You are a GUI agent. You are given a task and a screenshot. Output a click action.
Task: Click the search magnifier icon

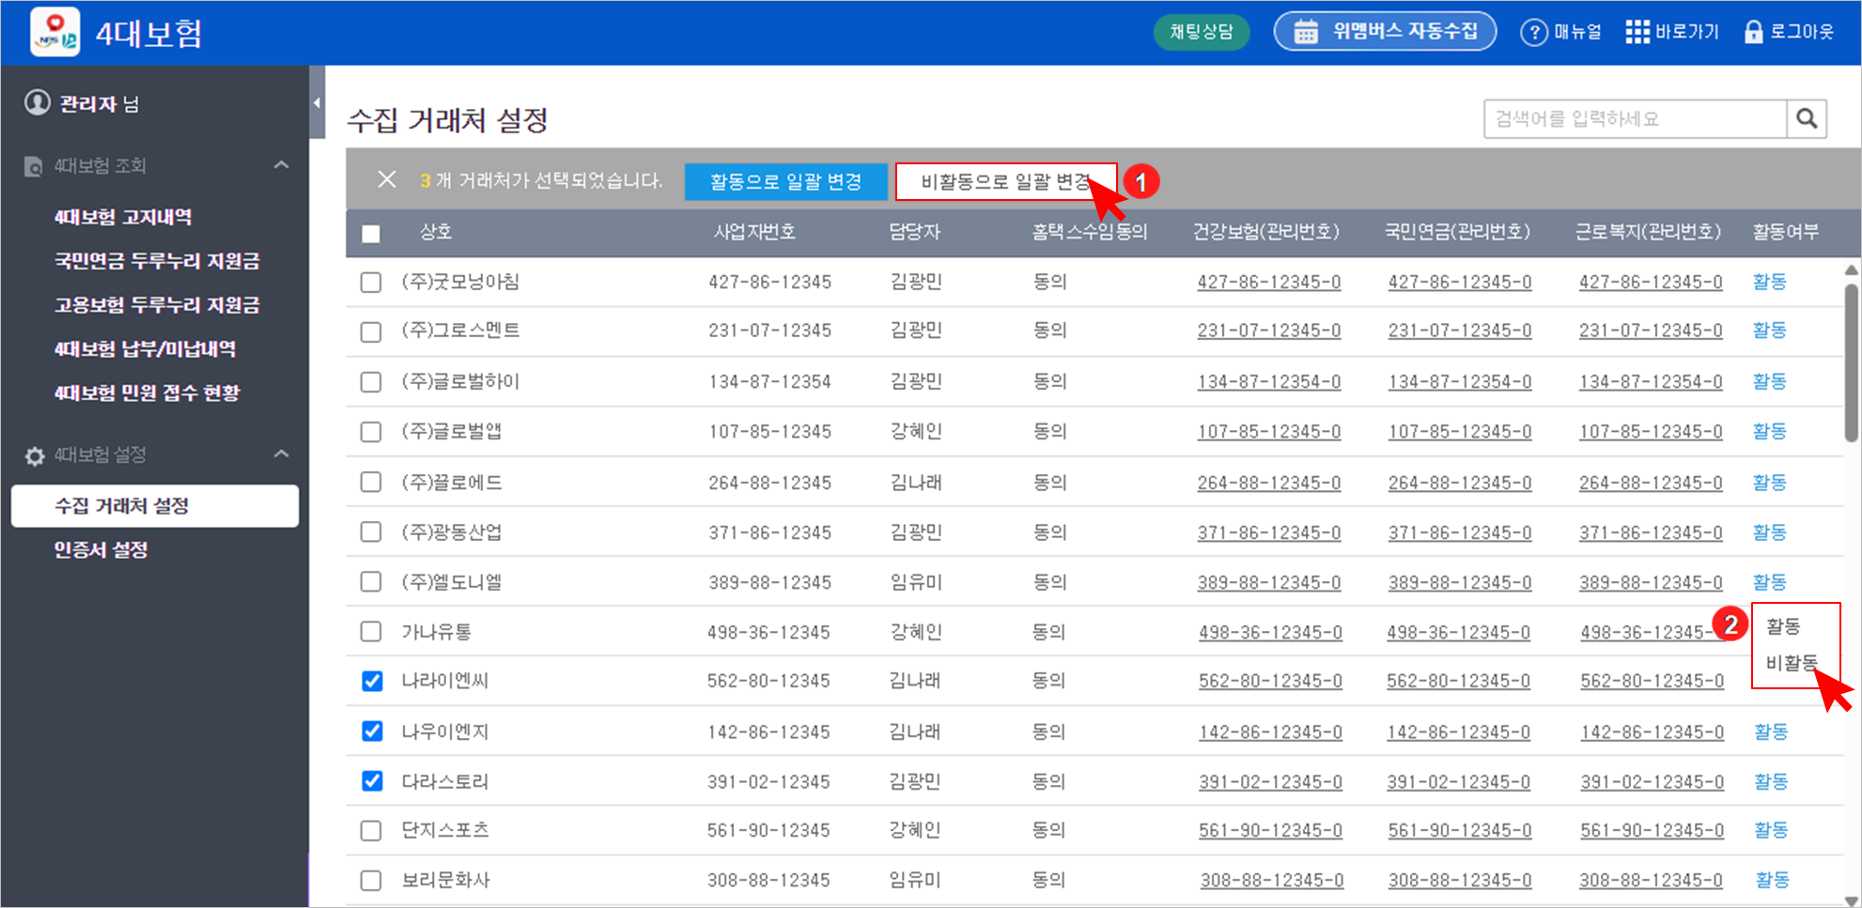[1807, 119]
